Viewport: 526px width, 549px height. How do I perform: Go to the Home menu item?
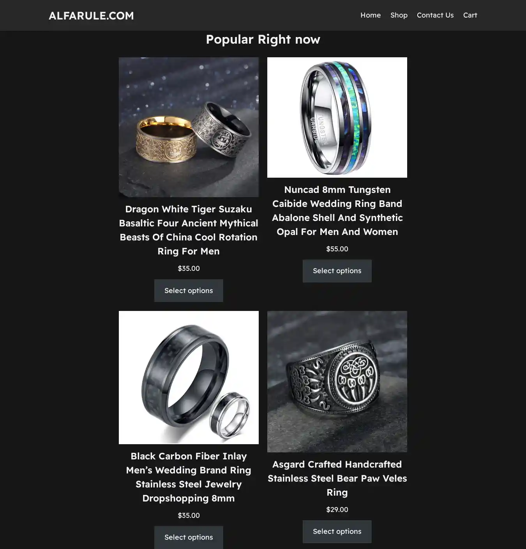coord(371,15)
